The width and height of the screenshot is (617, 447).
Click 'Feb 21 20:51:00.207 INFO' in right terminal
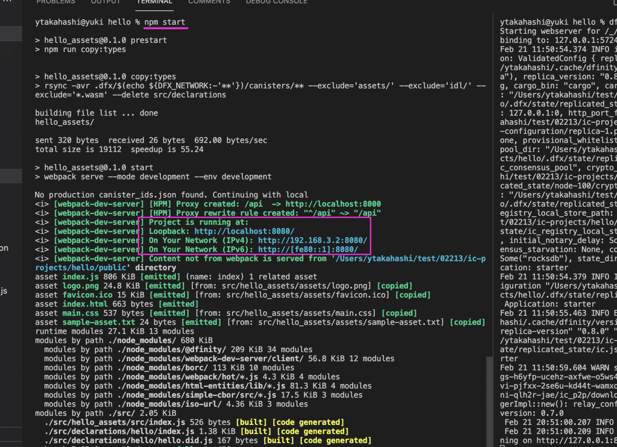pos(559,422)
